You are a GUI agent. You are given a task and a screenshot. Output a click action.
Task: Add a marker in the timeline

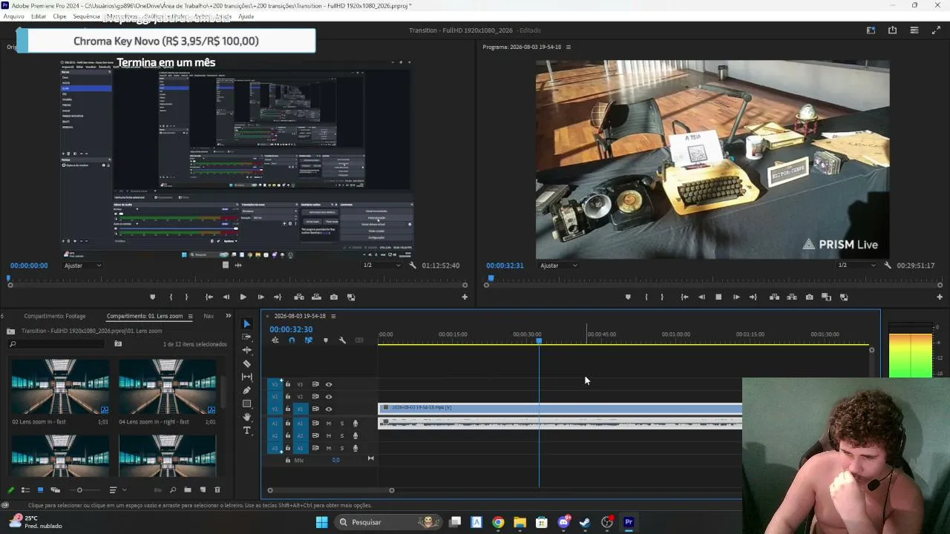click(x=325, y=340)
